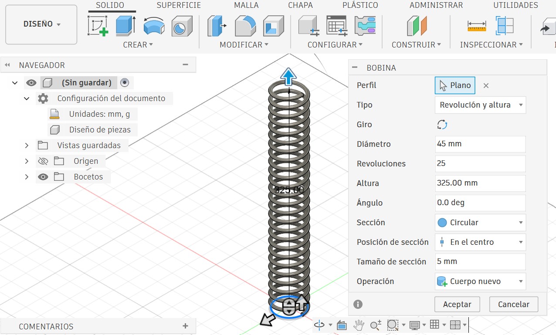The height and width of the screenshot is (335, 556).
Task: Select the Hole tool icon
Action: (x=182, y=26)
